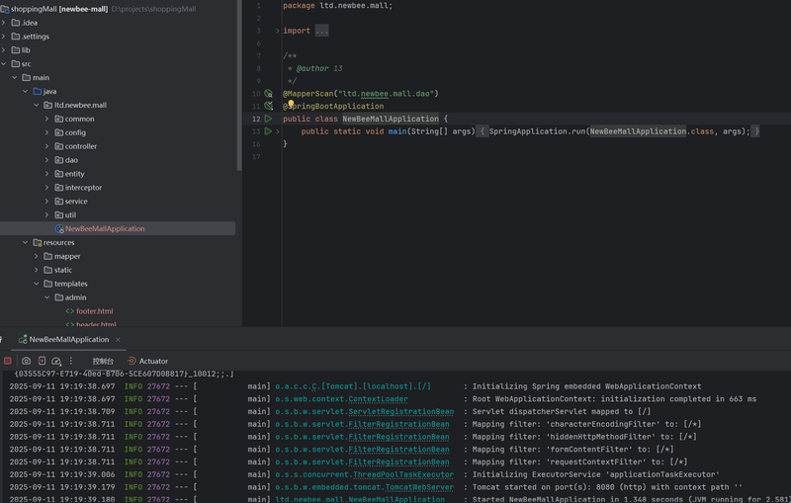The width and height of the screenshot is (791, 503).
Task: Close the NewBeeMallApplication run tab
Action: click(118, 340)
